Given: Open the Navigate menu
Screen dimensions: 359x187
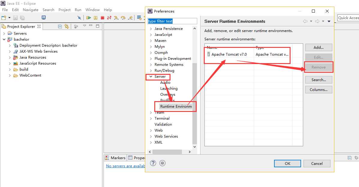Looking at the screenshot, I should (x=30, y=10).
